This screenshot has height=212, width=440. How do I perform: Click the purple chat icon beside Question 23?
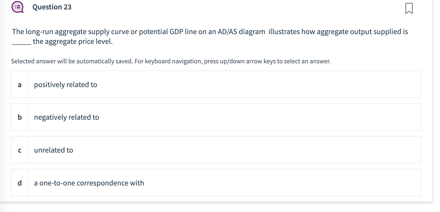click(17, 7)
